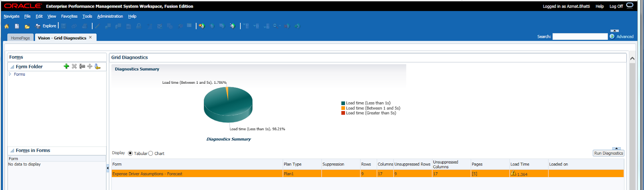
Task: Close the Vision - Grid Diagnostics tab
Action: pos(90,37)
